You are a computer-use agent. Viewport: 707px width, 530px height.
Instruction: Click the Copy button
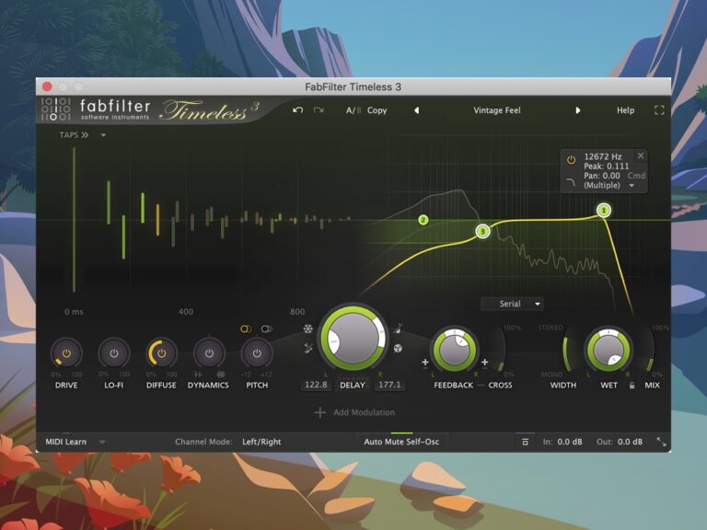[377, 110]
